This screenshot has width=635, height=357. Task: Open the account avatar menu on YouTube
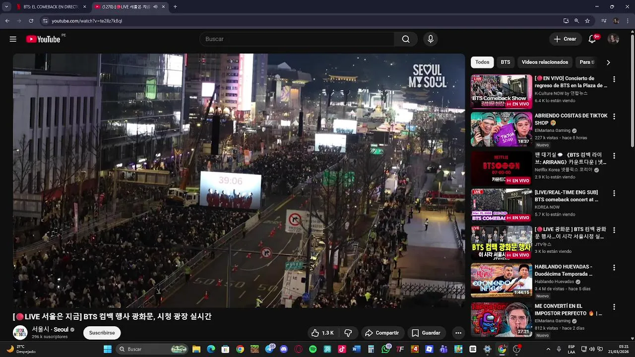click(614, 39)
